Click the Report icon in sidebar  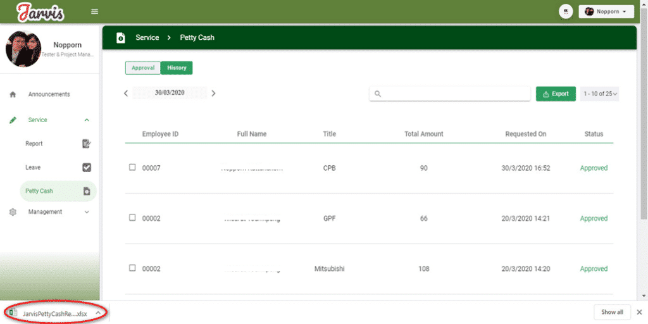coord(87,144)
